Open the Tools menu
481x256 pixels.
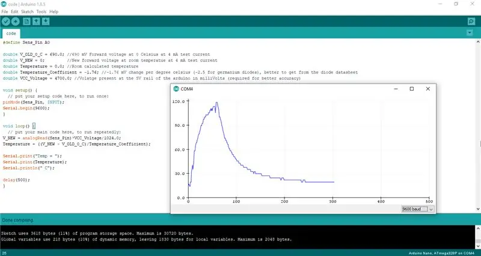(41, 11)
